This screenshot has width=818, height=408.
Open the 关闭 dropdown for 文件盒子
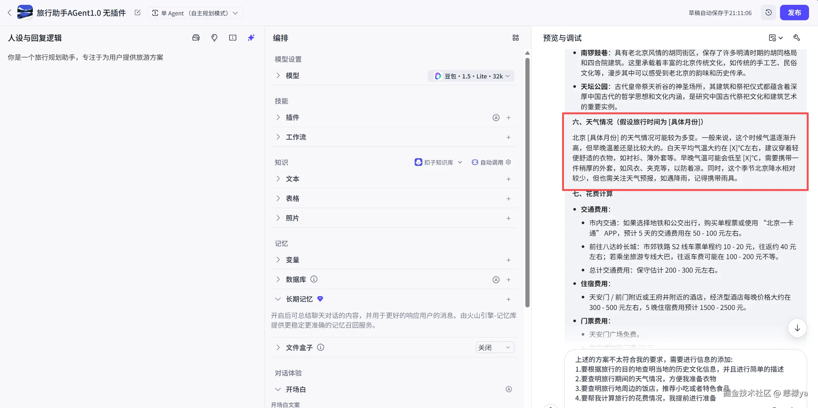(x=494, y=347)
